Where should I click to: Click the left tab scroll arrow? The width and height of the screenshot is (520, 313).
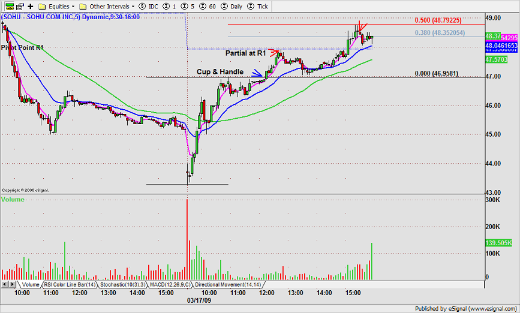click(5, 284)
